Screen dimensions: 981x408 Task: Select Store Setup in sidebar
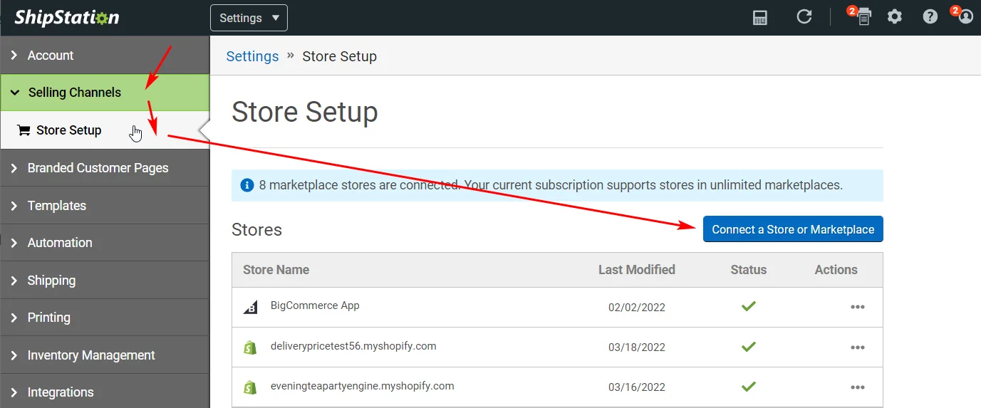pos(105,130)
